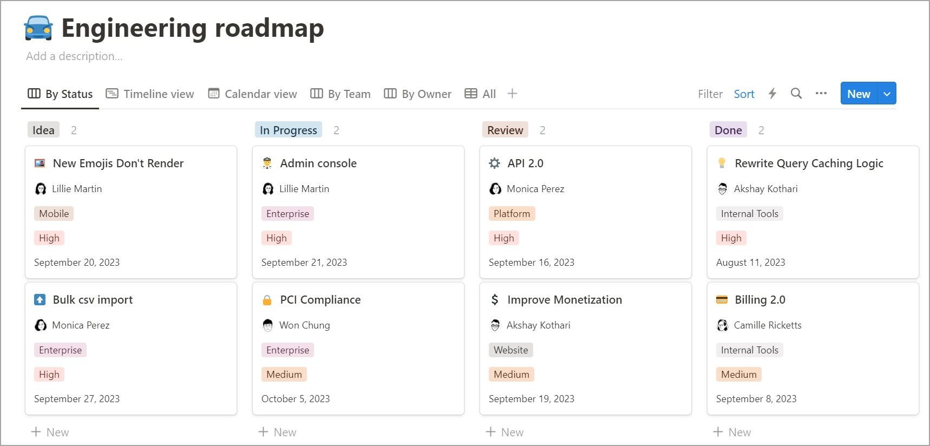Click the Idea column status label
The image size is (930, 446).
pyautogui.click(x=43, y=129)
